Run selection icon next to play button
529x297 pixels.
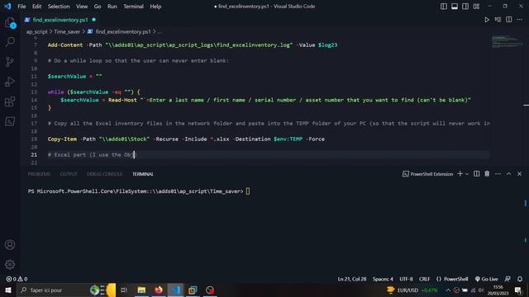pos(498,20)
